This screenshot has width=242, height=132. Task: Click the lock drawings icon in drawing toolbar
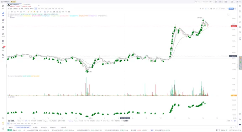click(57, 12)
